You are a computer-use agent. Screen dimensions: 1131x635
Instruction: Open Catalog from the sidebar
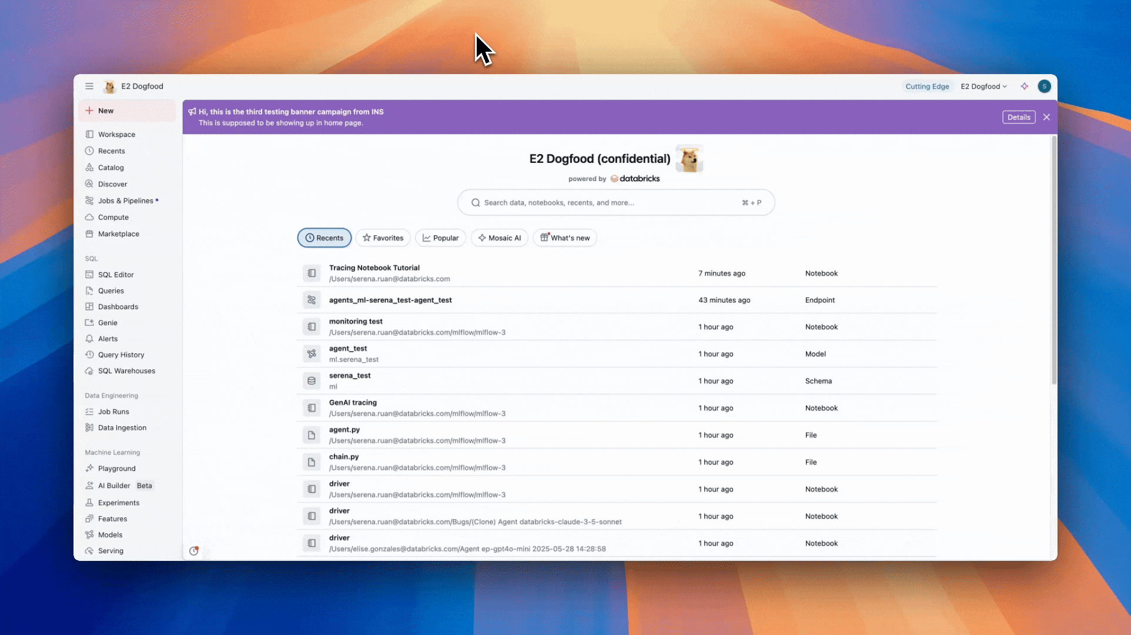point(111,168)
